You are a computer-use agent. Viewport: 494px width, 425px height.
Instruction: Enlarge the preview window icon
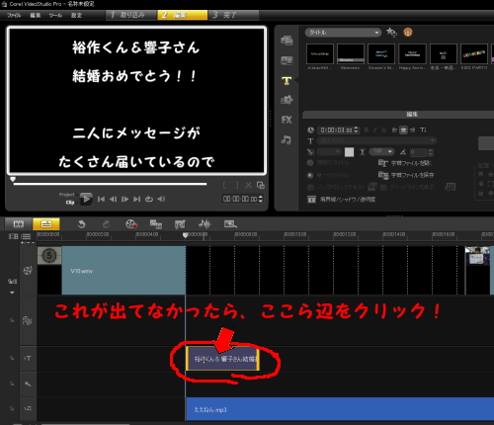pyautogui.click(x=261, y=186)
